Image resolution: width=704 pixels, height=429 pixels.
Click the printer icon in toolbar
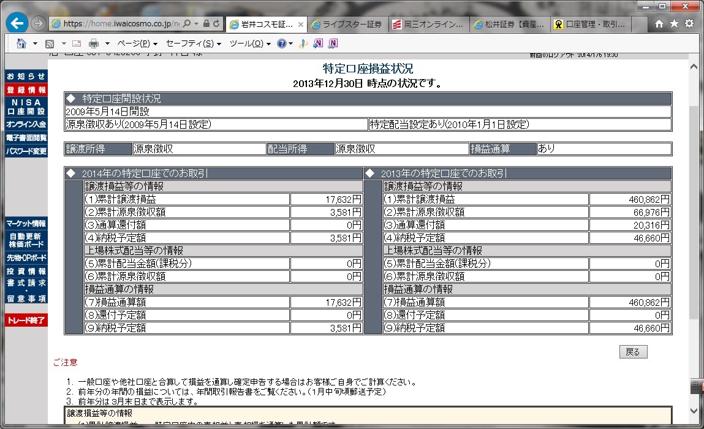pos(94,44)
